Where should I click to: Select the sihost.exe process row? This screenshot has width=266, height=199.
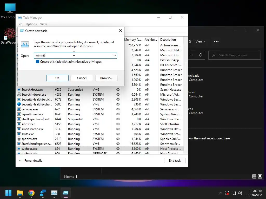[100, 124]
